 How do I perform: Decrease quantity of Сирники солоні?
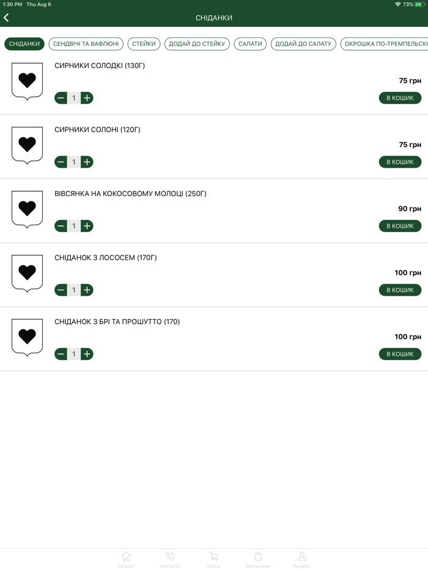[61, 162]
